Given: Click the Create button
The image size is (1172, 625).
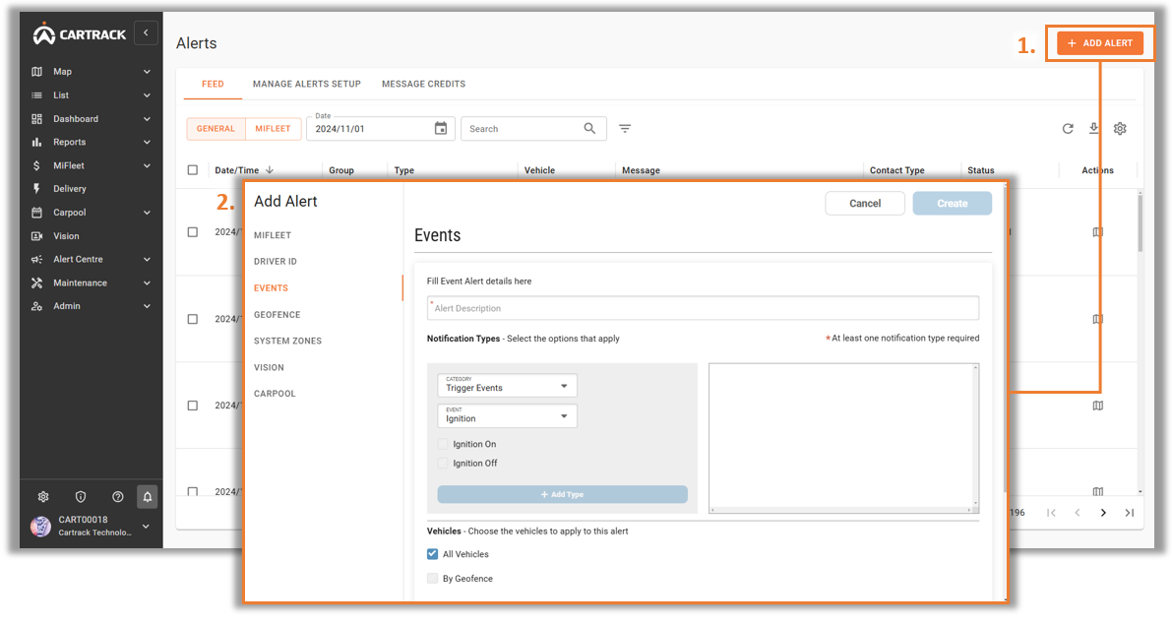Looking at the screenshot, I should (x=953, y=204).
